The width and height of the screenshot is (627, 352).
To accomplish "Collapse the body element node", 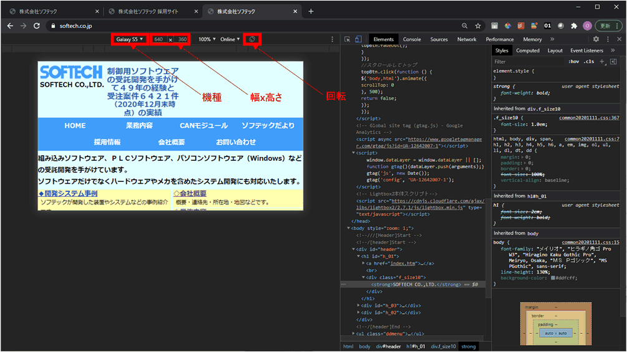I will (348, 228).
